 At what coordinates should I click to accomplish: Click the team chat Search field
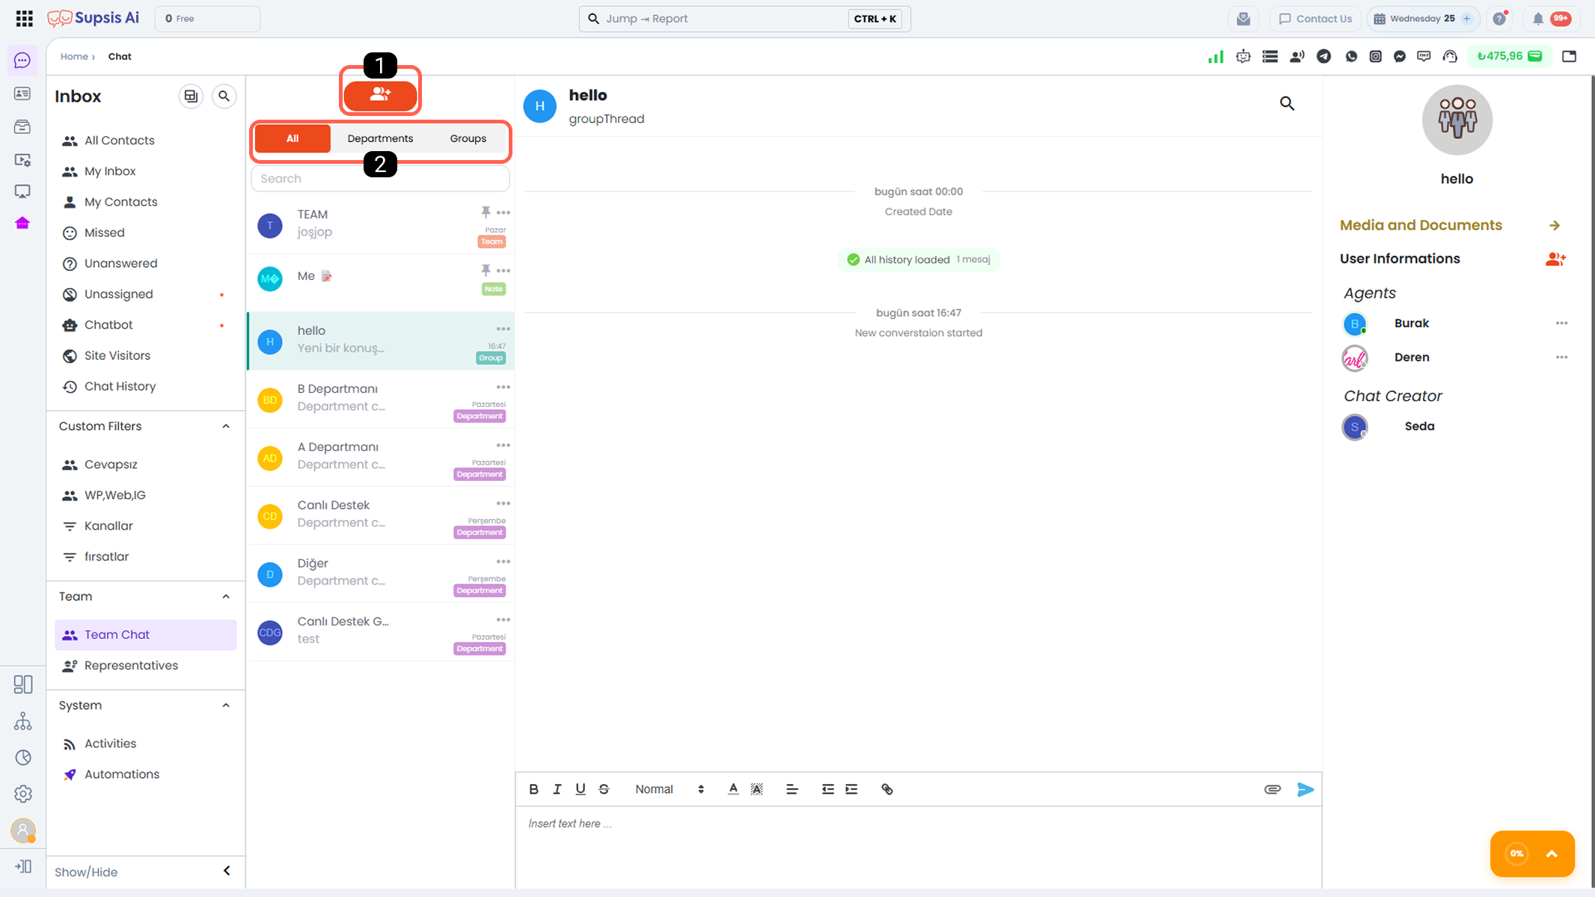[380, 179]
